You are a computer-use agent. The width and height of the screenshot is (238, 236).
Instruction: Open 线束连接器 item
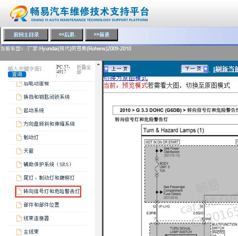pyautogui.click(x=36, y=219)
